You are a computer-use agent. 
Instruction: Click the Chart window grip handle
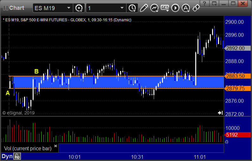point(6,8)
